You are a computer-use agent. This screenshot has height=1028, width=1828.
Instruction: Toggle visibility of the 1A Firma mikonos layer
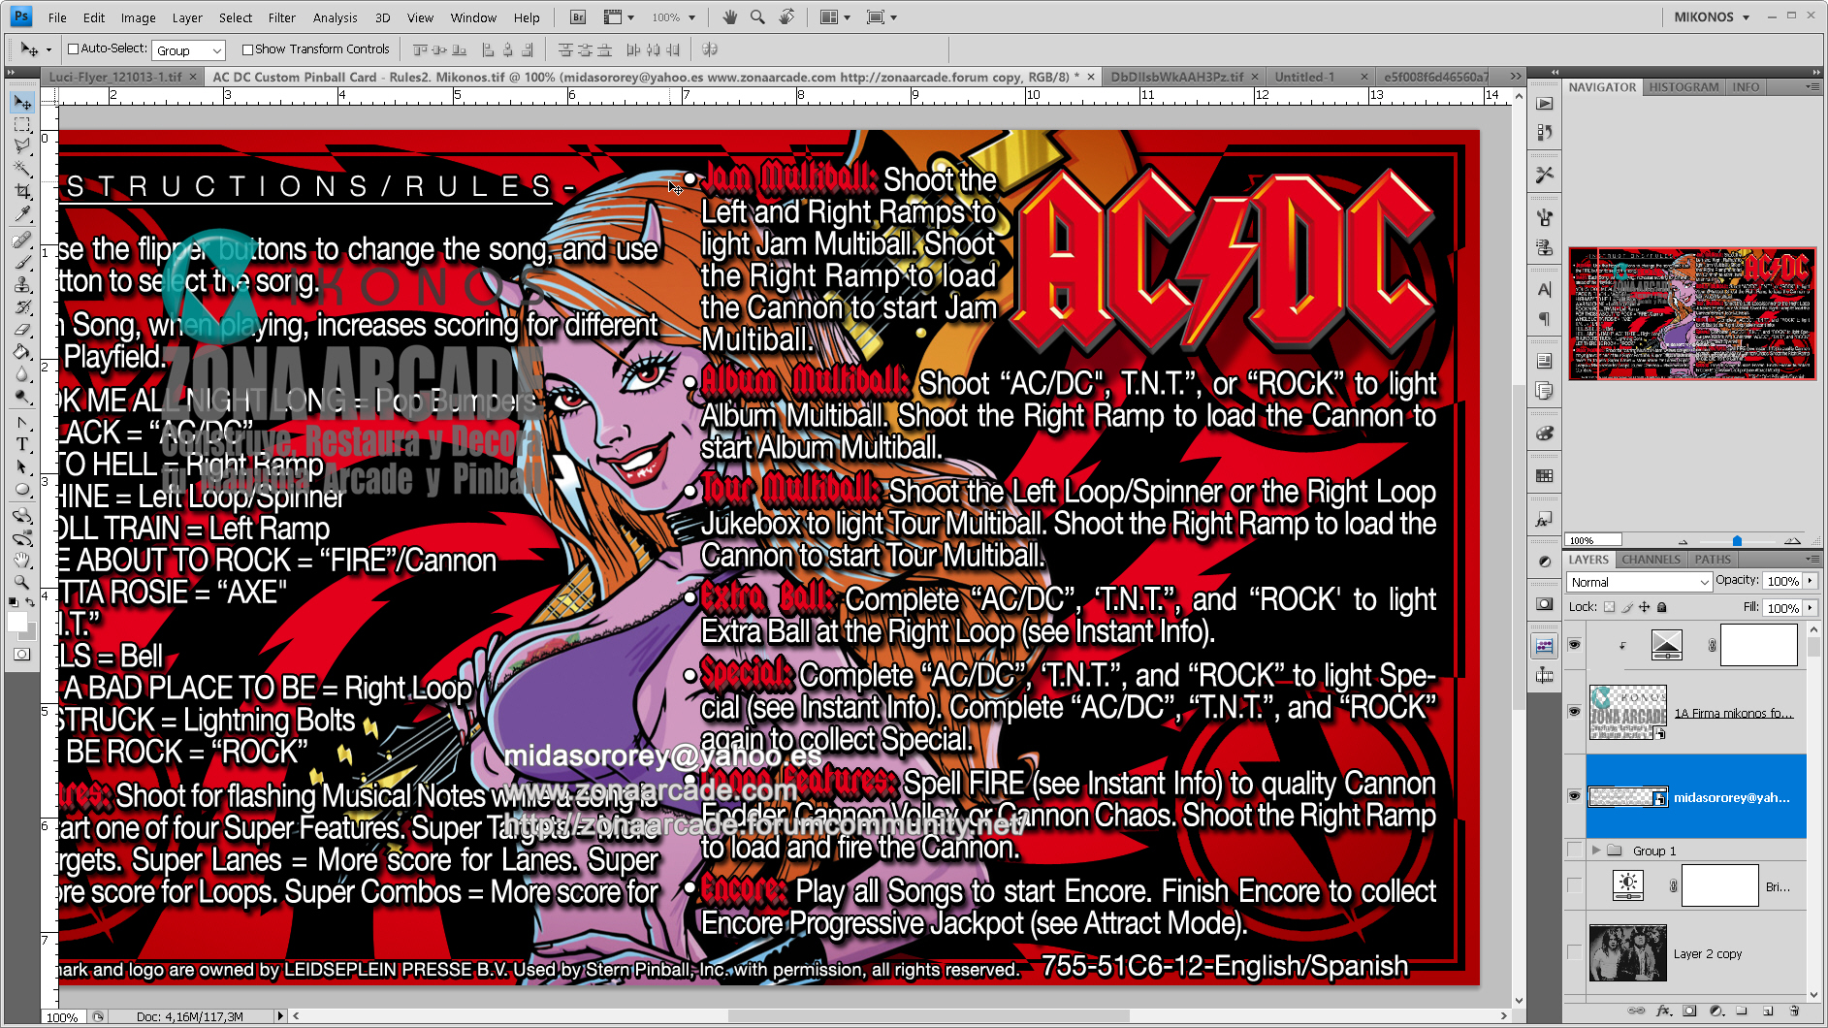1575,712
